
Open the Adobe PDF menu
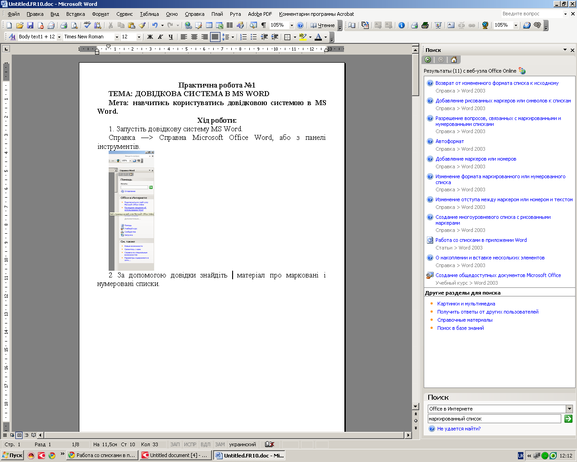point(260,14)
